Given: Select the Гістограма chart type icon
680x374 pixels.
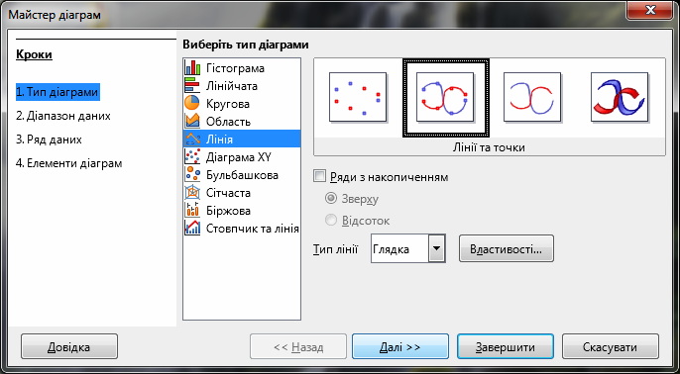Looking at the screenshot, I should point(192,68).
